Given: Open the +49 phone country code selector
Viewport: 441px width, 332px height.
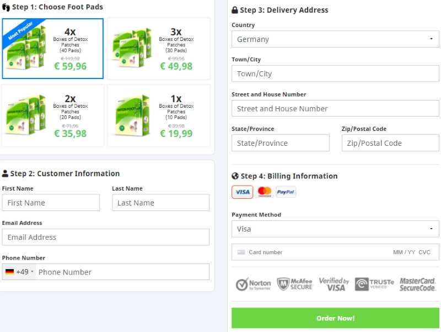Looking at the screenshot, I should (x=19, y=272).
